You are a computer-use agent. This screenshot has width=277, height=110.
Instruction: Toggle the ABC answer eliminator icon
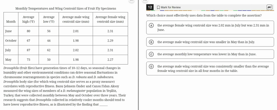pos(270,7)
